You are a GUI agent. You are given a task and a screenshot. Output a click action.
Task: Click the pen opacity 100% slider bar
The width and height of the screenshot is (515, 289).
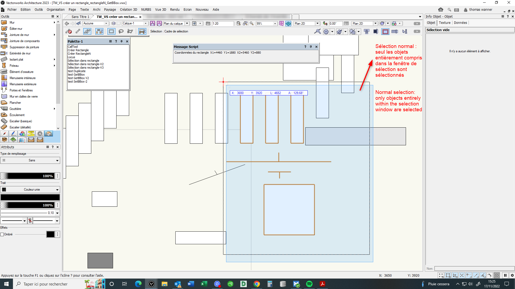click(27, 205)
